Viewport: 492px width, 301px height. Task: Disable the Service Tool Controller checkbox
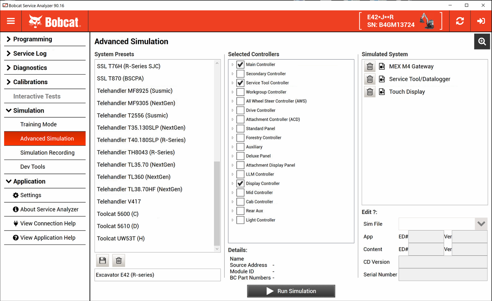(x=240, y=83)
